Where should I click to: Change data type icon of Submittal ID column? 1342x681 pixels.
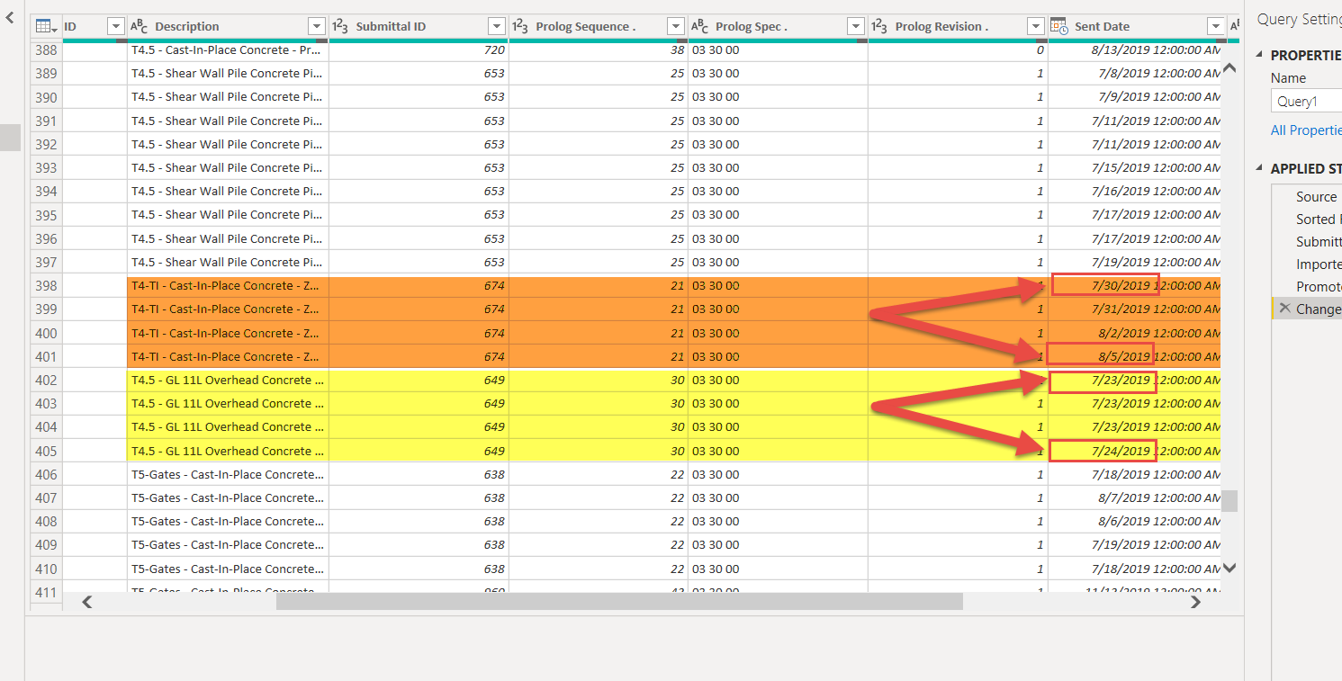pyautogui.click(x=340, y=26)
